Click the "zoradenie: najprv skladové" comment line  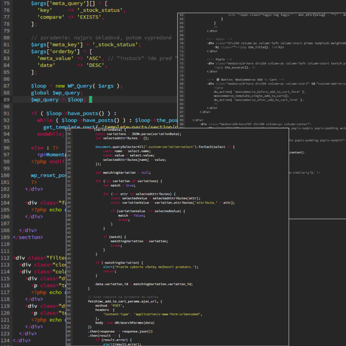tap(101, 38)
